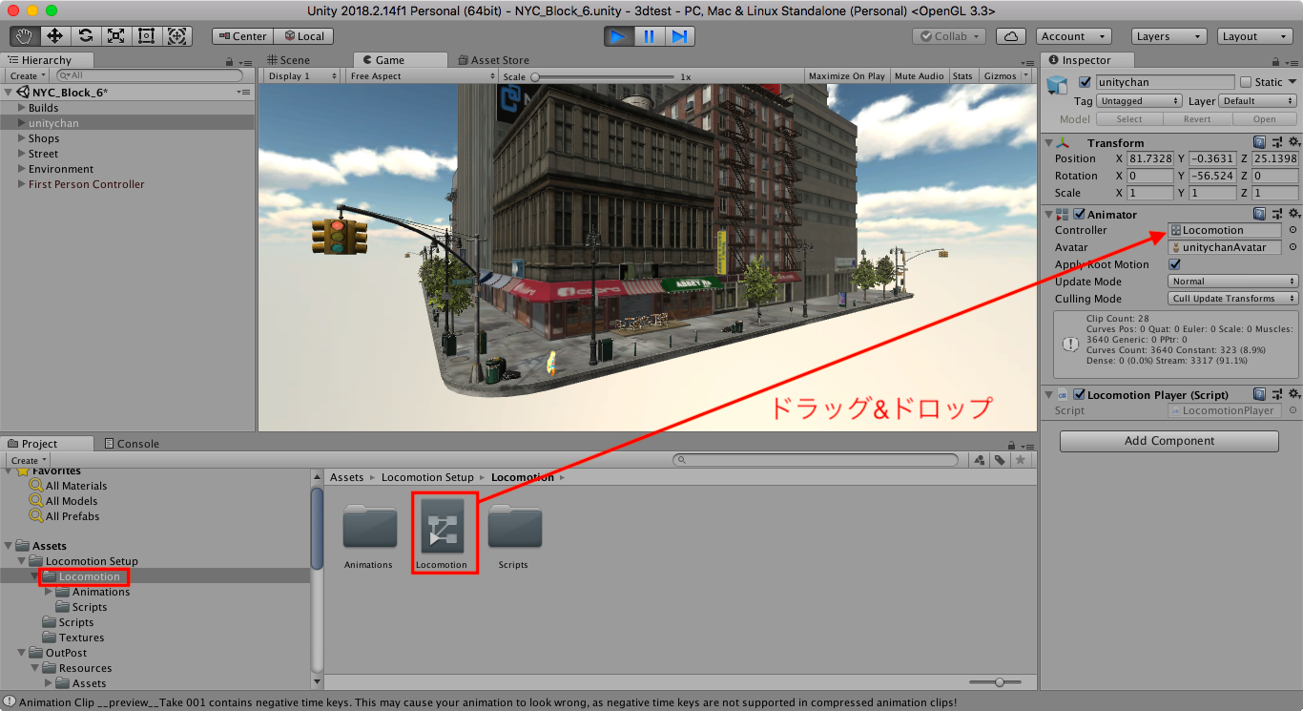The image size is (1303, 711).
Task: Open the Tag dropdown (Untagged)
Action: pos(1139,100)
